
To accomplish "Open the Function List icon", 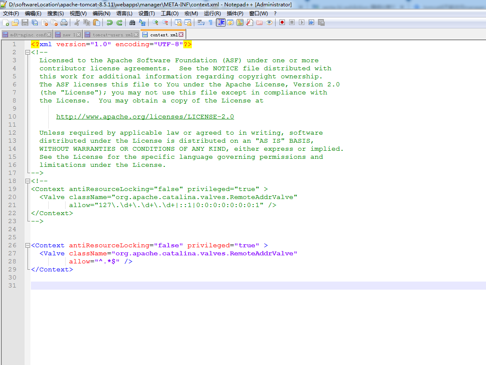I will point(250,22).
